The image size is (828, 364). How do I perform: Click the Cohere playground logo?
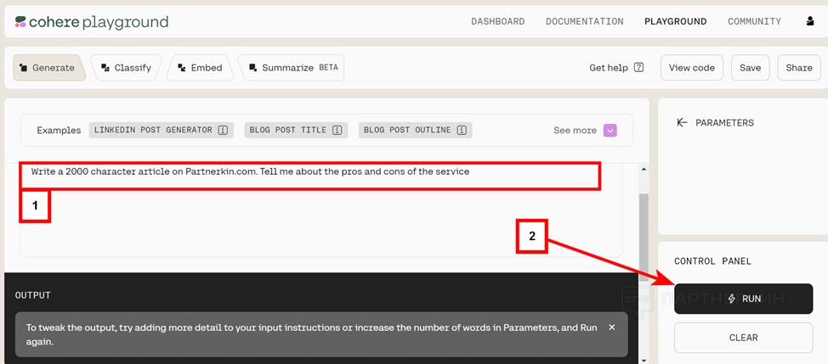pyautogui.click(x=91, y=21)
